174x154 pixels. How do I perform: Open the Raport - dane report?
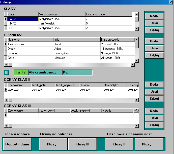[x=17, y=144]
